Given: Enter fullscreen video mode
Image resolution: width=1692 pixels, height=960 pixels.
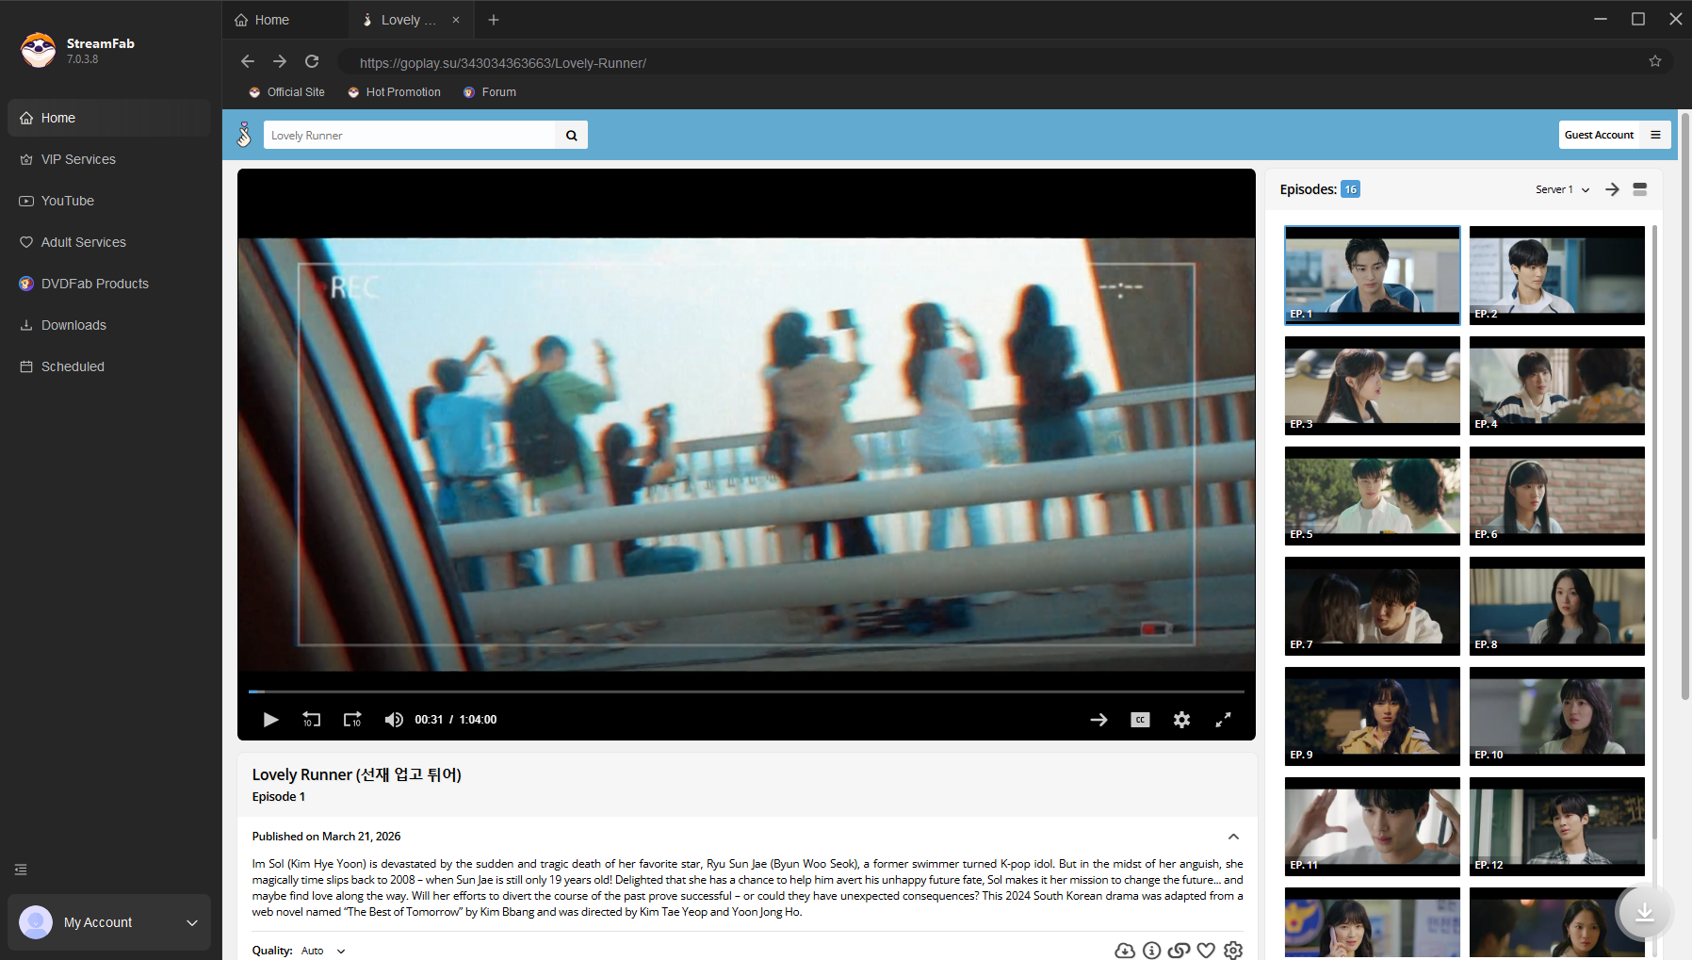Looking at the screenshot, I should pyautogui.click(x=1223, y=720).
